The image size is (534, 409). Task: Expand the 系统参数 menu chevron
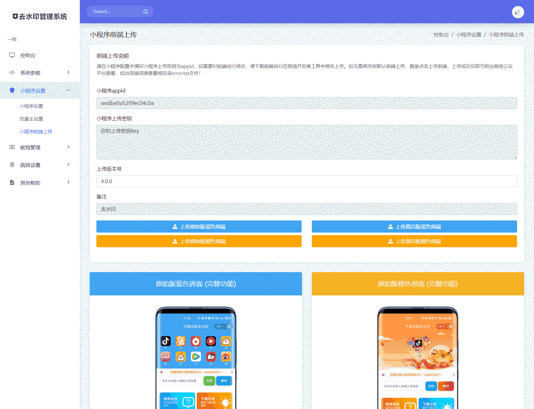pos(68,72)
